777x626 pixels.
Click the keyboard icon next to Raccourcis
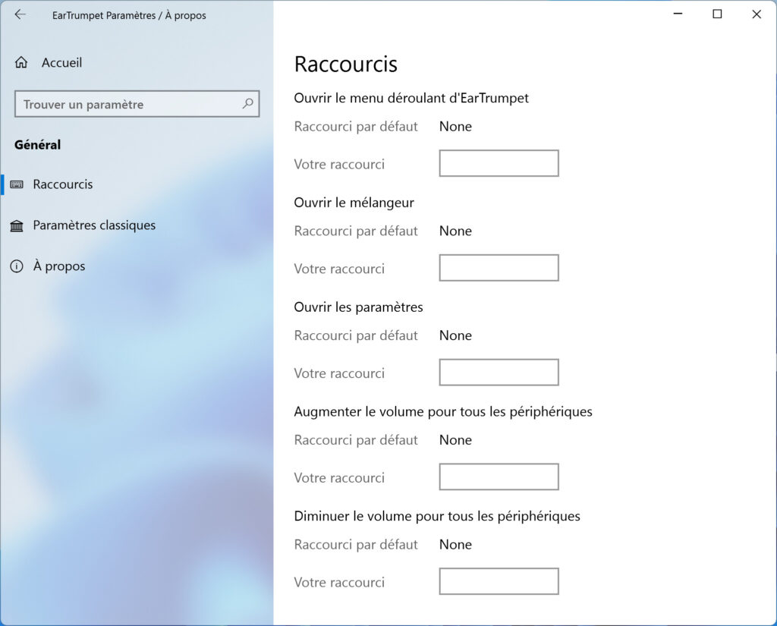[x=17, y=184]
